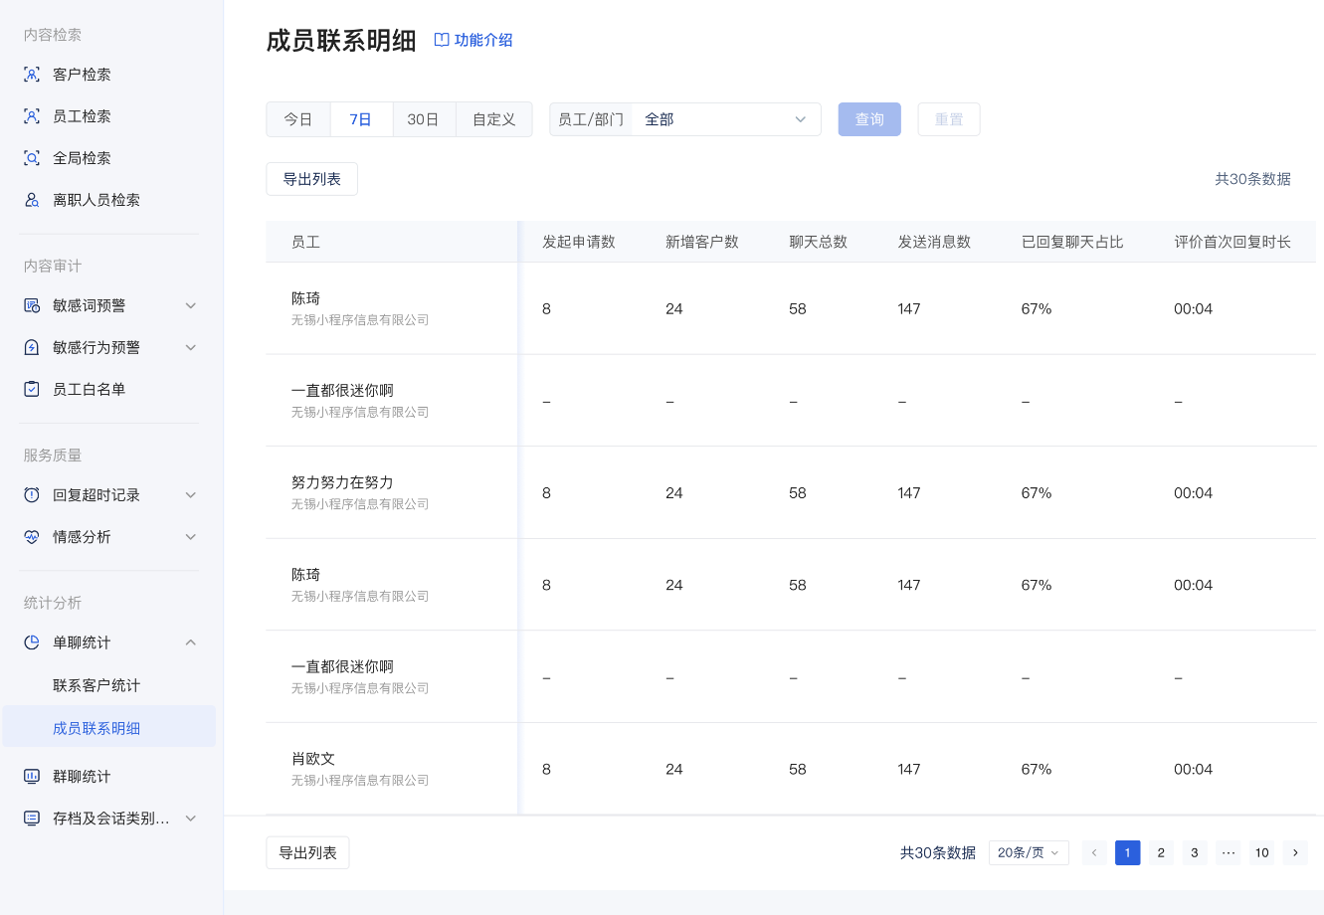1324x915 pixels.
Task: Collapse the 单聊统计 chevron
Action: (x=191, y=642)
